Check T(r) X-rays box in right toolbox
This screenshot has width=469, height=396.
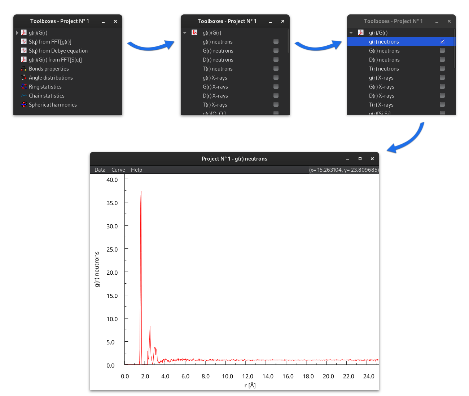click(442, 105)
